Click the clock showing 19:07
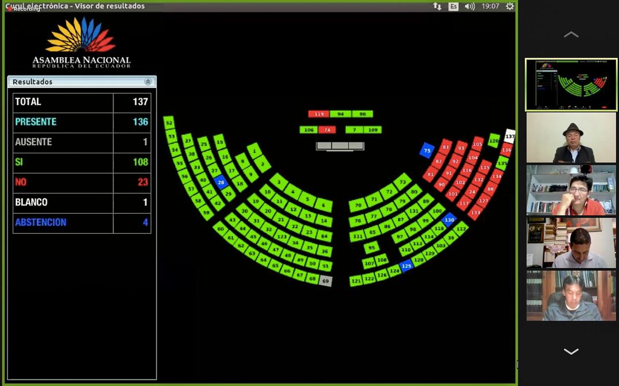 (490, 6)
